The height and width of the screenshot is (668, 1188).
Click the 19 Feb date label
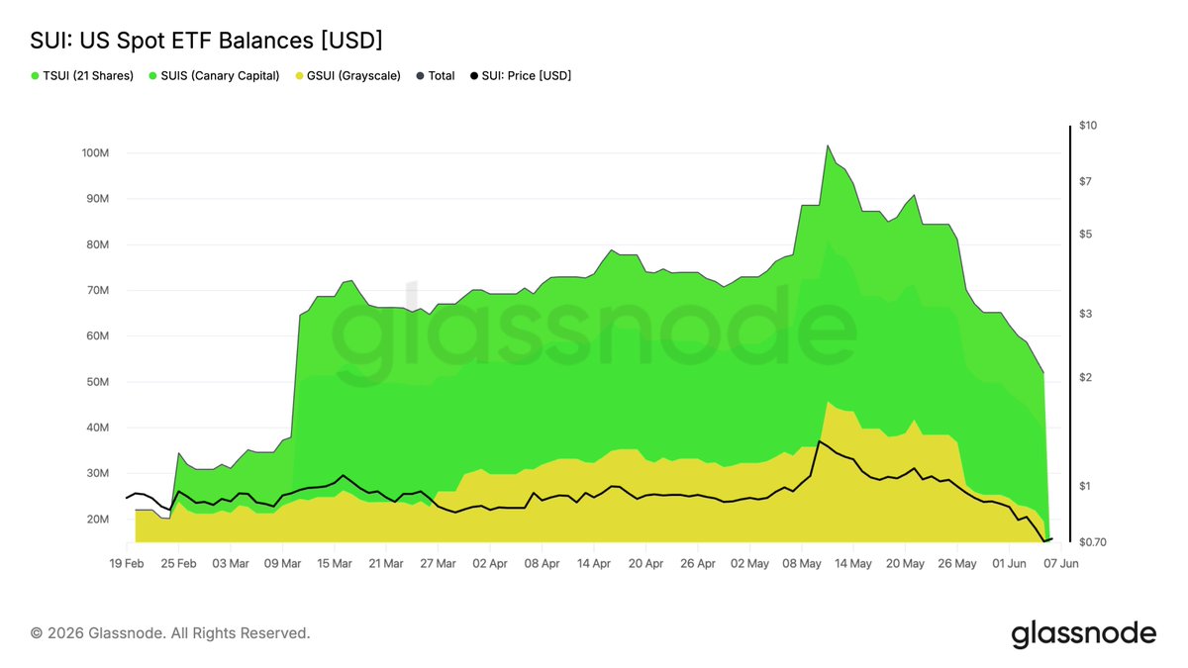pos(128,563)
